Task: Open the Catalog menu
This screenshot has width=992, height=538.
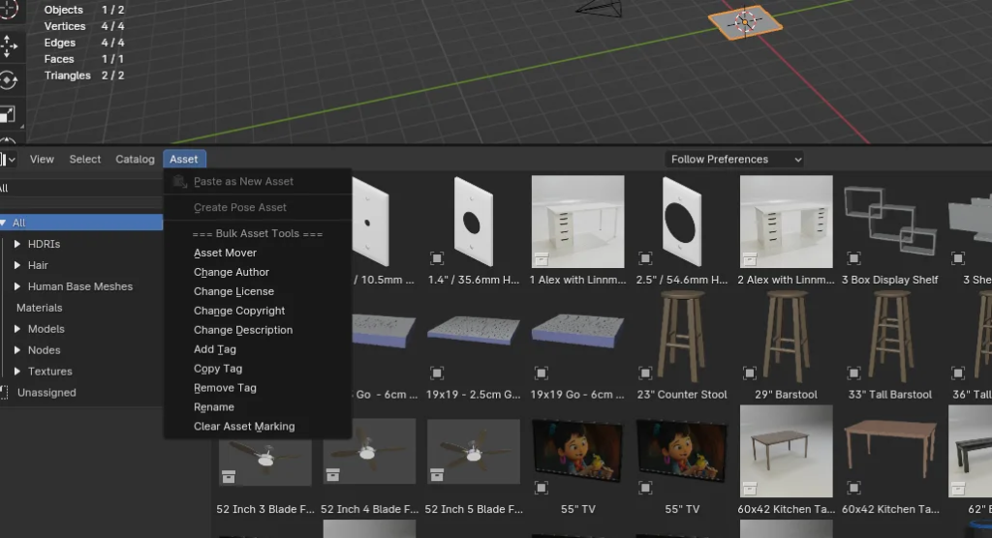Action: coord(135,160)
